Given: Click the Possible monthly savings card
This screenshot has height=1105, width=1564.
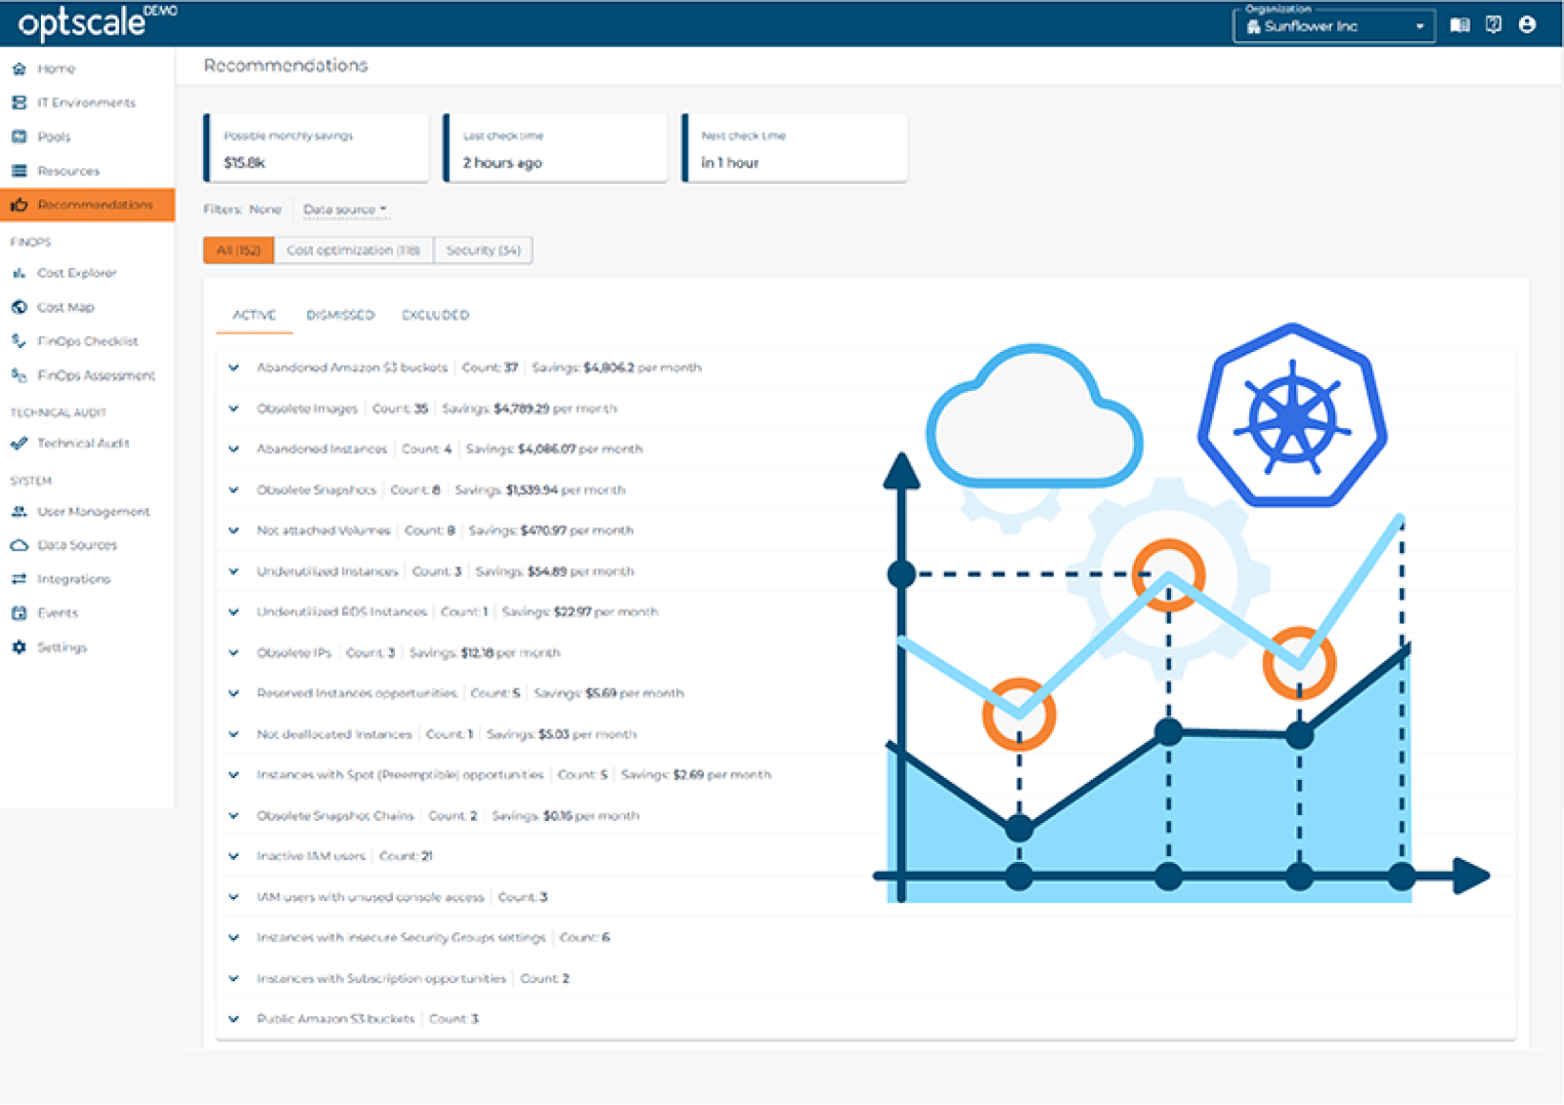Looking at the screenshot, I should [317, 148].
